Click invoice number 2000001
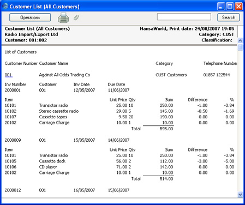Screen dimensions: 245x205 click(x=13, y=90)
